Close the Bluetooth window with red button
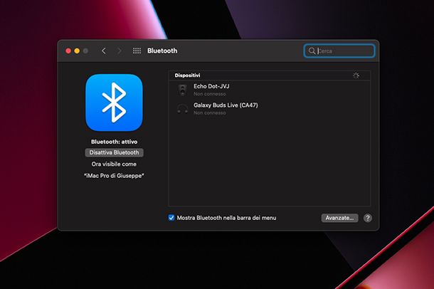434x289 pixels. (68, 51)
